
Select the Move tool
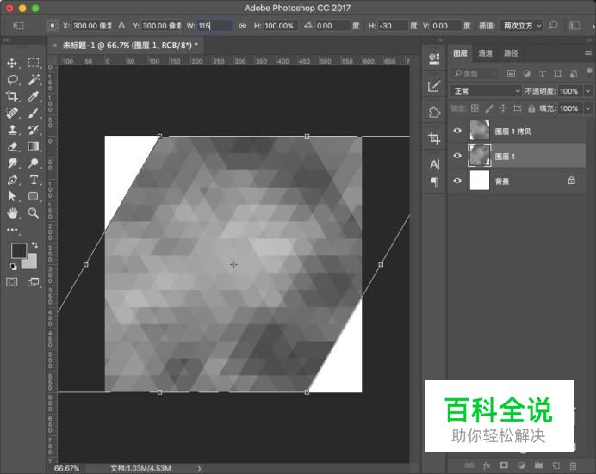click(12, 63)
